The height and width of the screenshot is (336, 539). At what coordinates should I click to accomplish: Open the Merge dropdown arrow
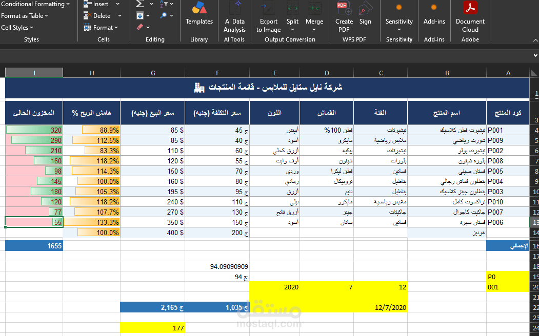point(314,30)
